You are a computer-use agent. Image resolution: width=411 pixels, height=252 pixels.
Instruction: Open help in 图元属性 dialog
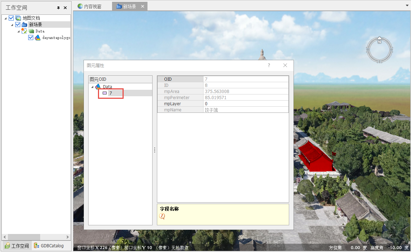point(269,65)
